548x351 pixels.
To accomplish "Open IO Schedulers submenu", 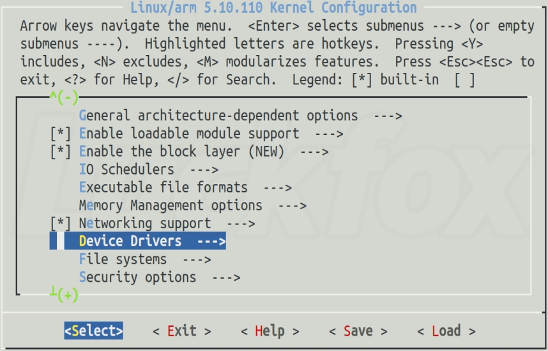I will click(149, 169).
